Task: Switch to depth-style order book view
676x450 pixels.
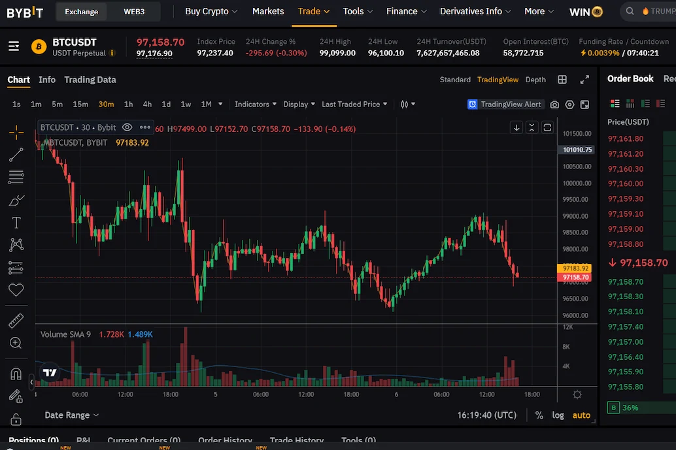Action: [x=630, y=103]
